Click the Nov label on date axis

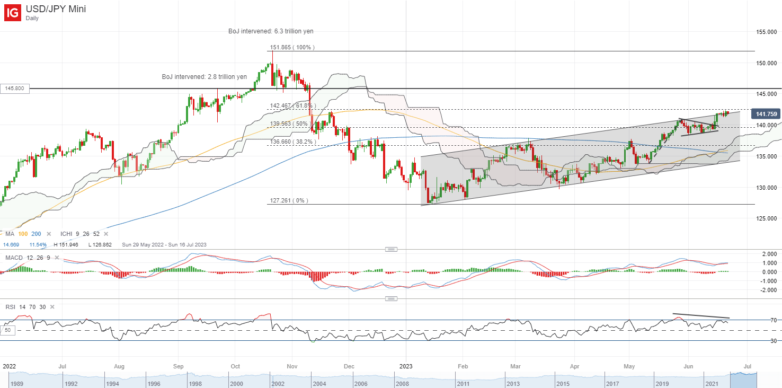point(292,366)
